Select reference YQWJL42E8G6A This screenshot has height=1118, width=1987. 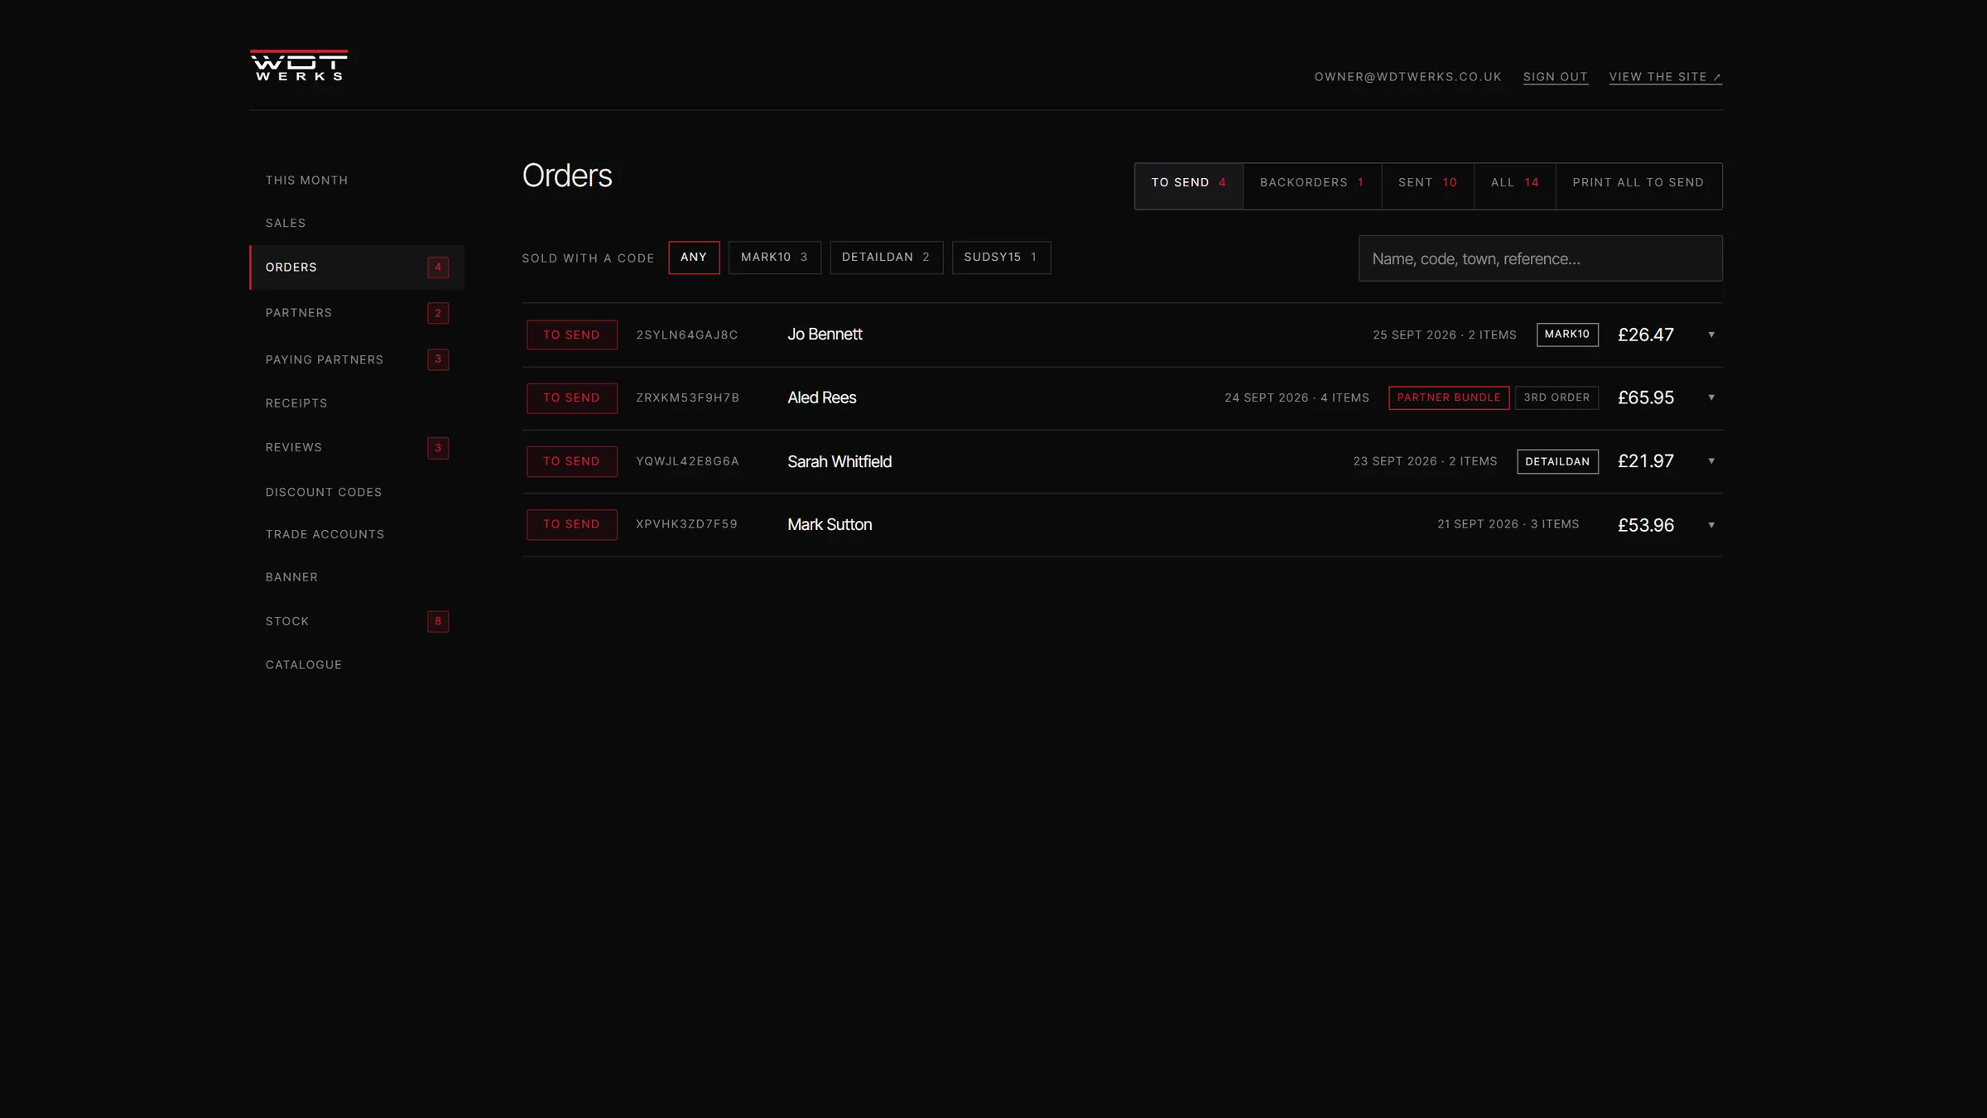pos(688,461)
